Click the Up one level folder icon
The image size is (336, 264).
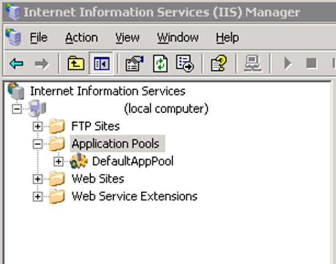coord(76,63)
